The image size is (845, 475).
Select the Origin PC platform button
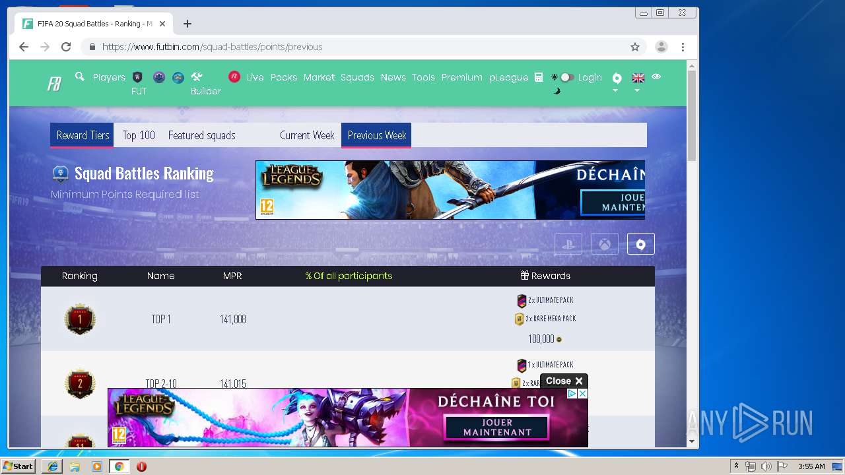point(641,244)
